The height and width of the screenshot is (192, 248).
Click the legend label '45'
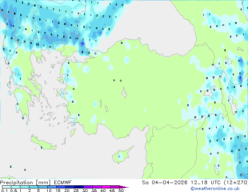tap(112, 190)
